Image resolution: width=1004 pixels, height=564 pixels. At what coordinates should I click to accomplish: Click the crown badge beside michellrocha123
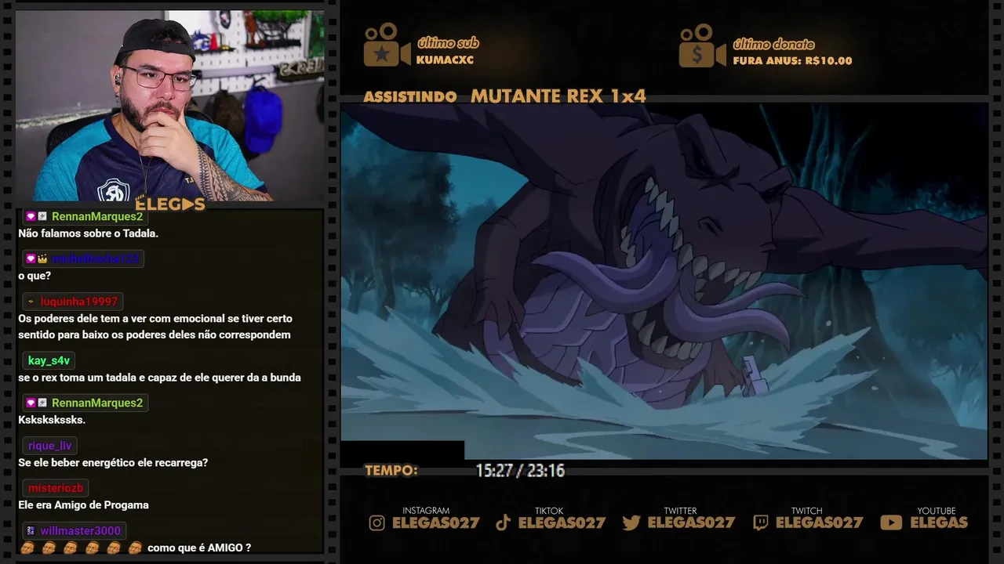42,258
